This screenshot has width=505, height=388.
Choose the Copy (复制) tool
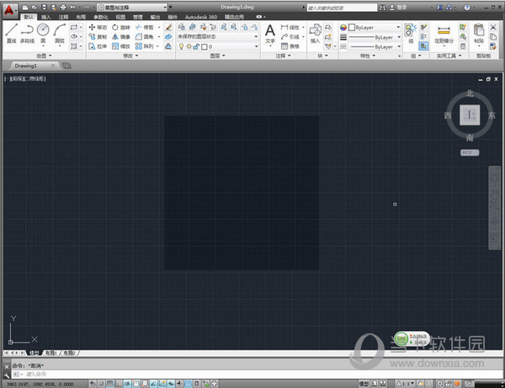tap(98, 37)
